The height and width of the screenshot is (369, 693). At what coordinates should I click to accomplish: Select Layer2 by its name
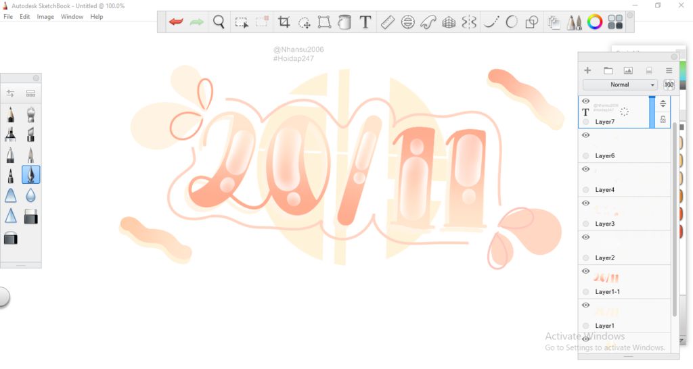pyautogui.click(x=604, y=257)
